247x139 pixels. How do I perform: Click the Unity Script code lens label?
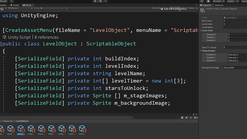19,37
